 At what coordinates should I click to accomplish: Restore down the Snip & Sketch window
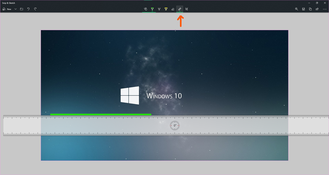pos(317,3)
